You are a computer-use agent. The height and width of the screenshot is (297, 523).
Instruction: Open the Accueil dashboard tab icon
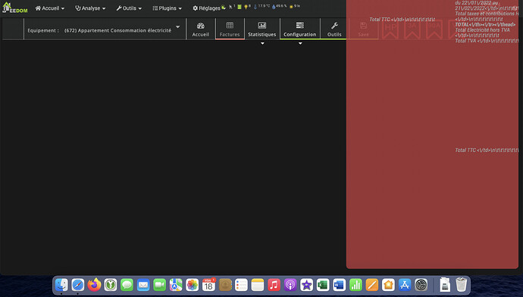200,29
